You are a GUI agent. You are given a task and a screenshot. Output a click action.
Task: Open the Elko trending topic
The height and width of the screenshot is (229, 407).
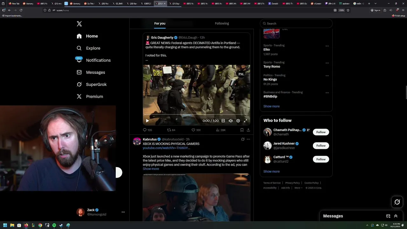pos(266,50)
